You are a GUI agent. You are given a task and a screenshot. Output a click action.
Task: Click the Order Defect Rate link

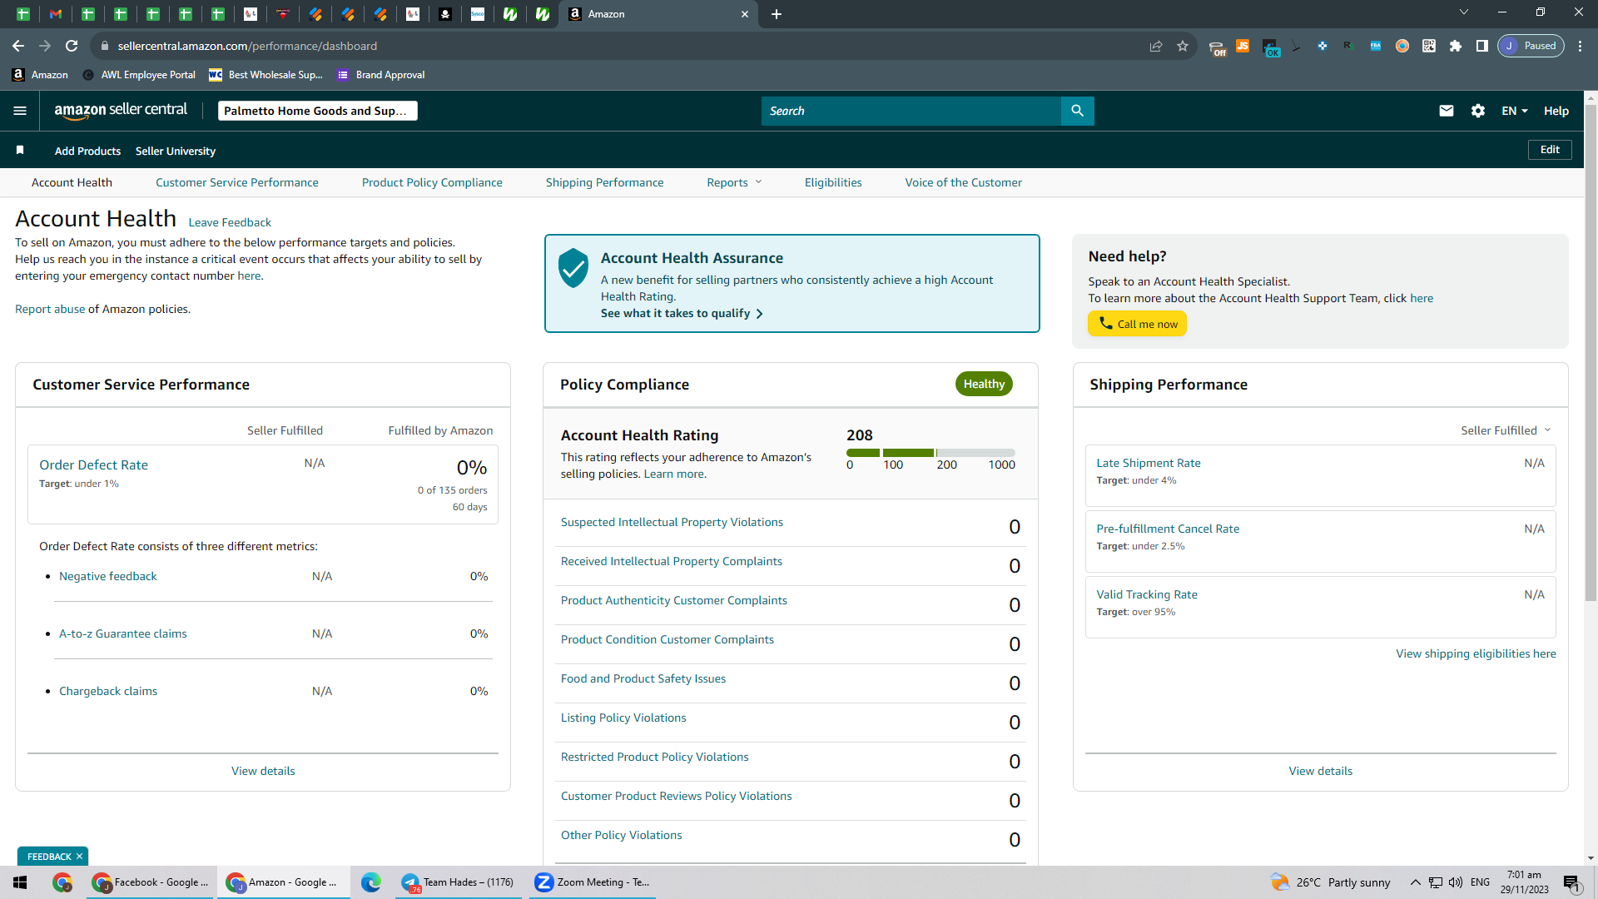coord(93,465)
